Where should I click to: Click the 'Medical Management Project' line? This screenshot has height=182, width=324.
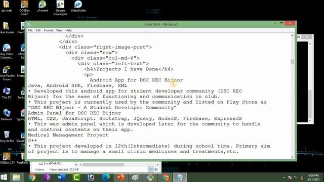(68, 135)
